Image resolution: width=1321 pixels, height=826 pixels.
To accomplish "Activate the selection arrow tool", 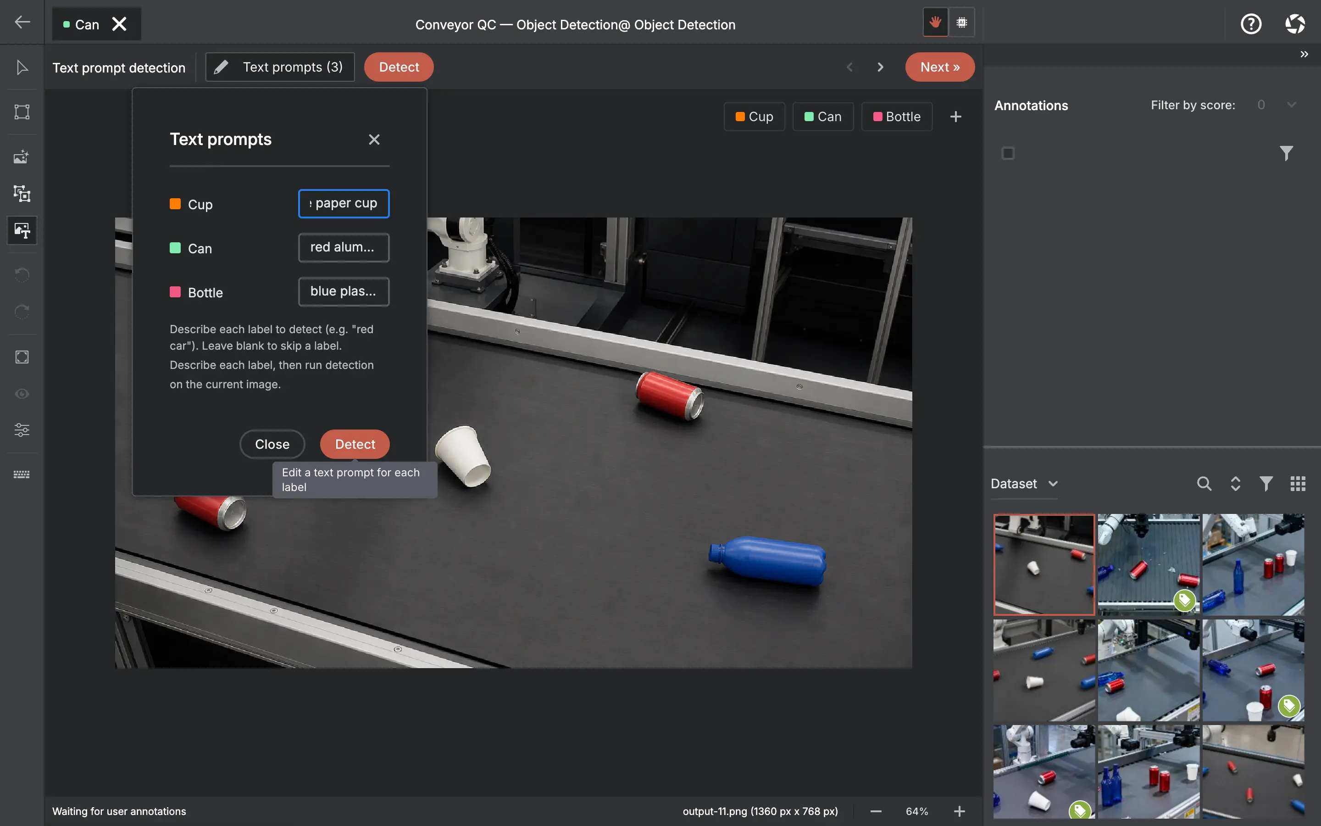I will tap(22, 68).
